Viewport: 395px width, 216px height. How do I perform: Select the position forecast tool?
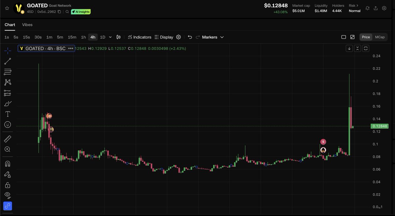pos(7,93)
